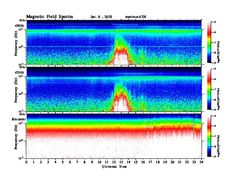The image size is (240, 186).
Task: Click hour tick label '23' on time axis
Action: 194,162
